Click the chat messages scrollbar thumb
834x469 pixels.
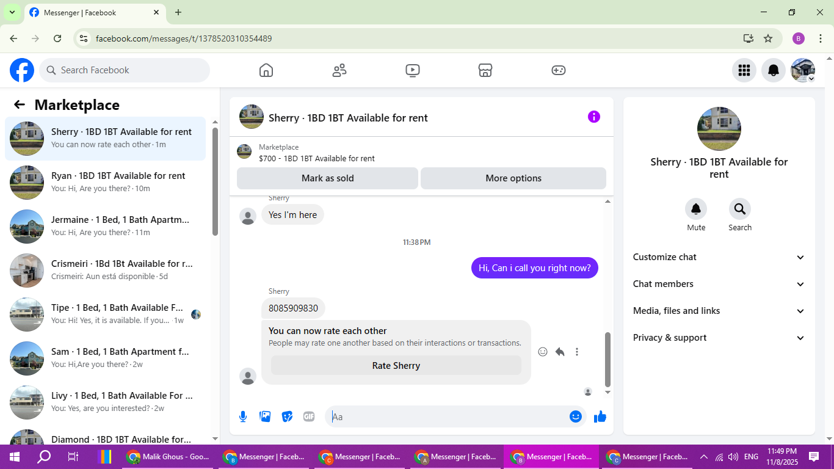607,360
